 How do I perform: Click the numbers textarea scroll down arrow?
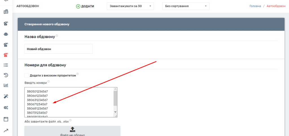[x=115, y=112]
